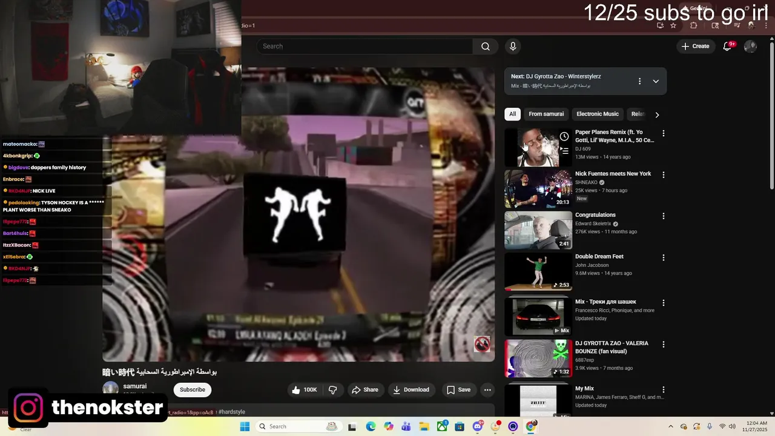Open options for DJ GYROTTA ZAO VALERIA BOUNZE

pyautogui.click(x=663, y=345)
